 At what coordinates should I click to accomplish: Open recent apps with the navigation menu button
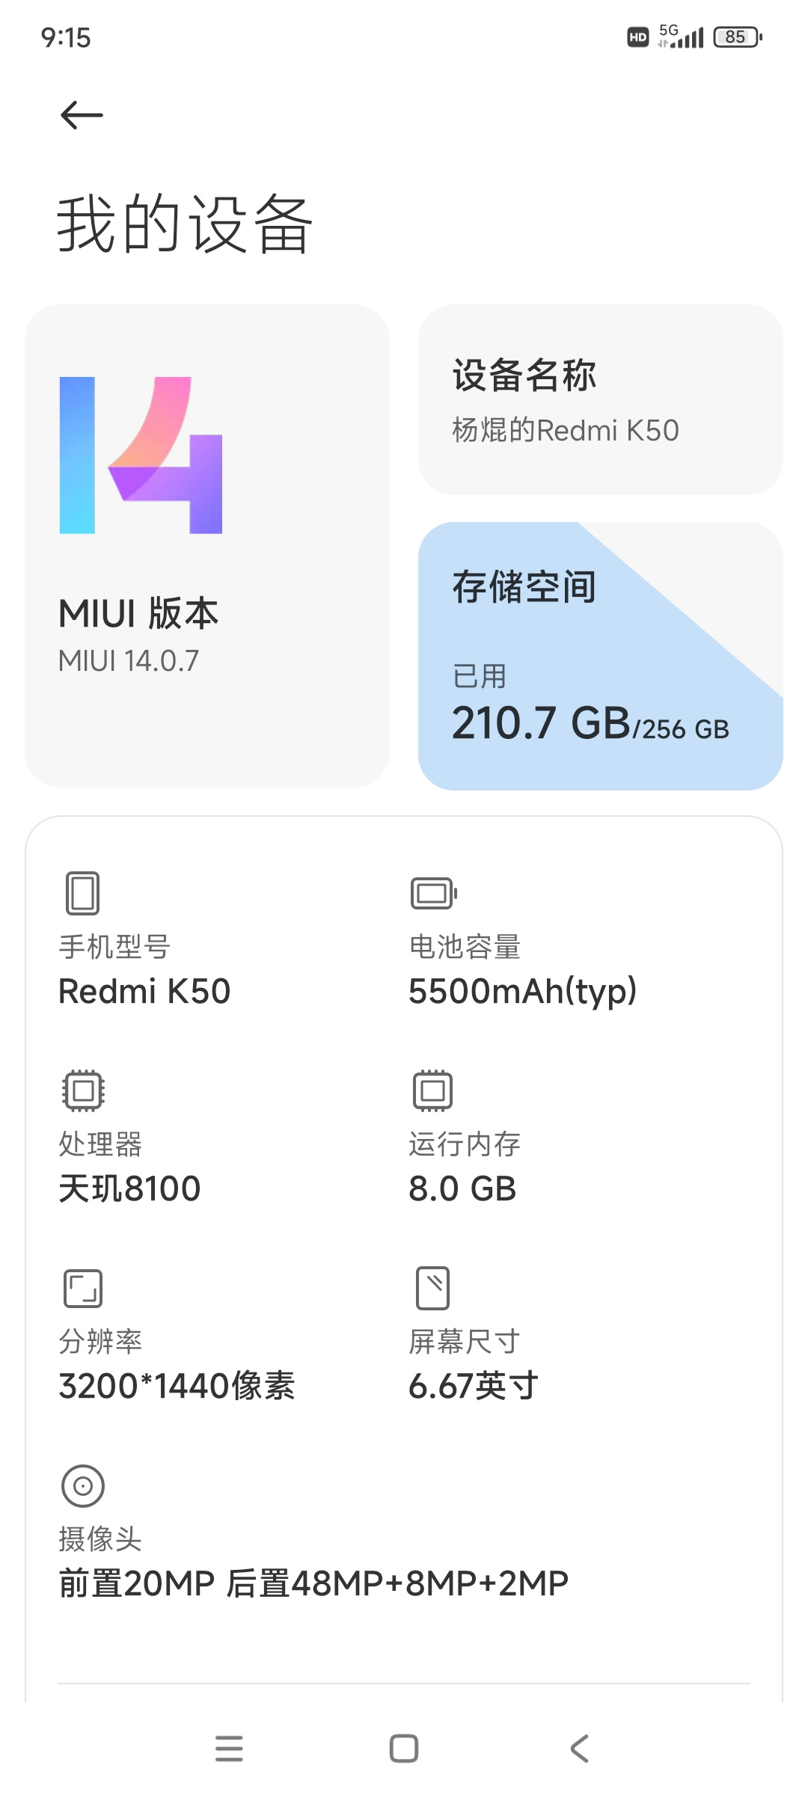pos(229,1749)
